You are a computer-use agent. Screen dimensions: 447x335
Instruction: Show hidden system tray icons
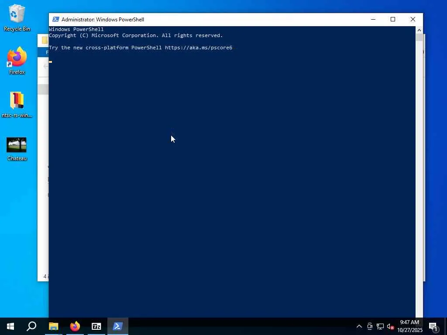[x=359, y=326]
